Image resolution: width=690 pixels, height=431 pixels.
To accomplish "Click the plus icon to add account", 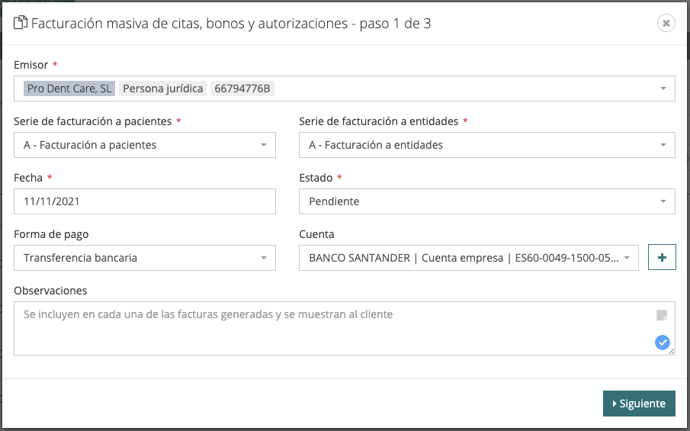I will [662, 258].
